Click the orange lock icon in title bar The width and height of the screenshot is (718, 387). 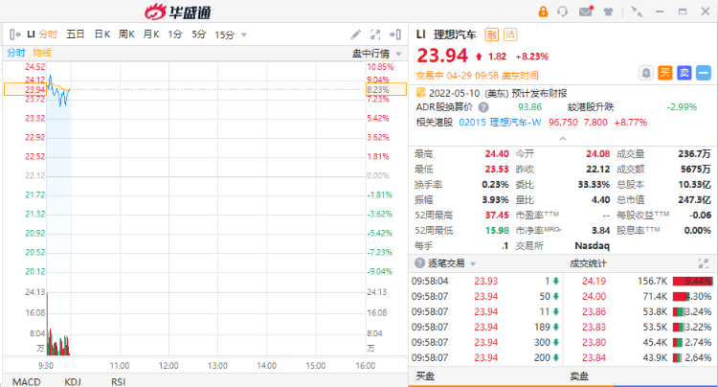point(544,11)
